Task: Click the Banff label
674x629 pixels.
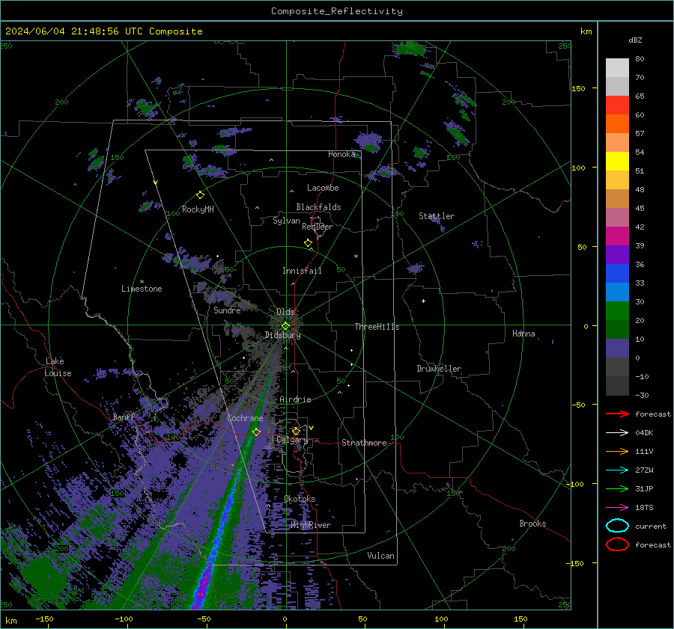Action: (124, 417)
